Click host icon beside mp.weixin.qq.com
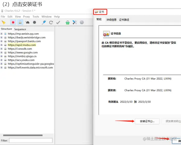 [5, 34]
